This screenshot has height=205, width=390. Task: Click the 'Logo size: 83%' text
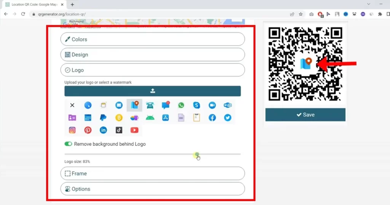(x=77, y=162)
